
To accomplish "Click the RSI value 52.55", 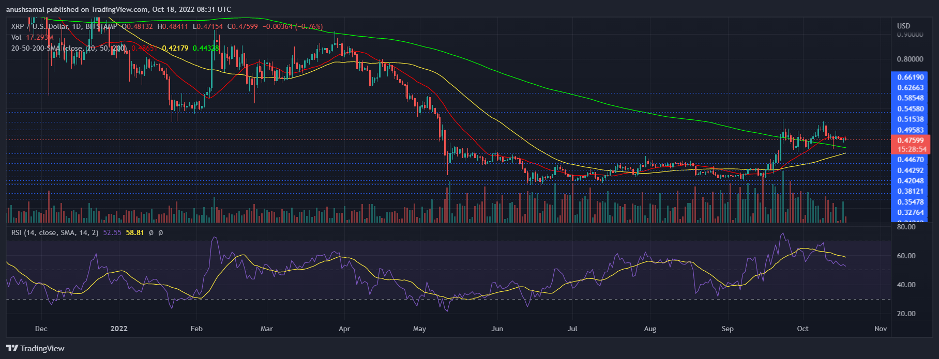I will 112,232.
